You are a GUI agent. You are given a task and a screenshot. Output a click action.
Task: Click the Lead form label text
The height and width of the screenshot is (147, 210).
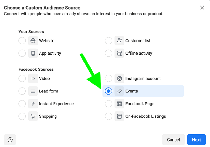[x=49, y=91]
